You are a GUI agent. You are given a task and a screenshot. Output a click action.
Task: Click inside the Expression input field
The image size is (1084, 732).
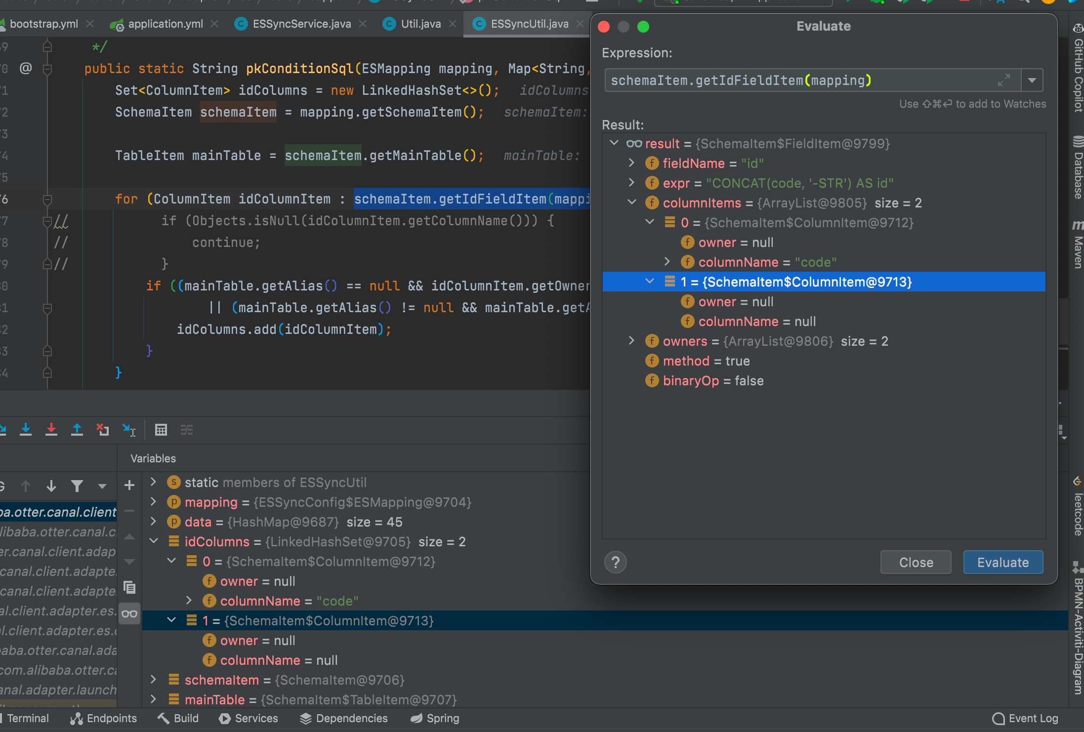(x=791, y=80)
